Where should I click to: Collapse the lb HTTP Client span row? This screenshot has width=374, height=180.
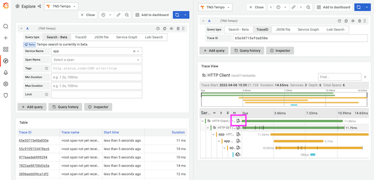pos(202,121)
